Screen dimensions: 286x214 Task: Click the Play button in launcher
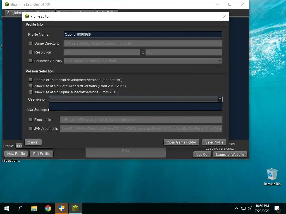[126, 152]
